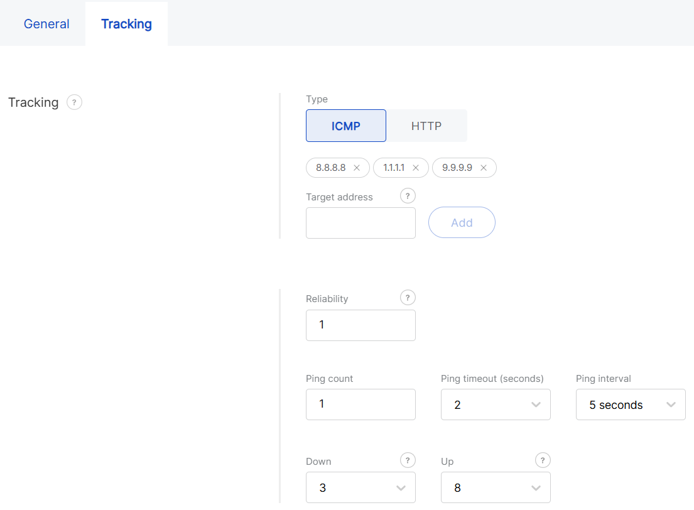Open the Reliability help tooltip
Image resolution: width=694 pixels, height=510 pixels.
pyautogui.click(x=408, y=298)
